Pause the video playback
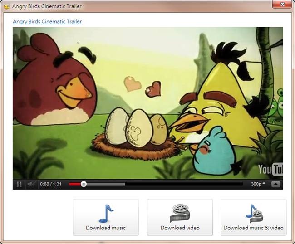The width and height of the screenshot is (295, 244). click(x=19, y=184)
